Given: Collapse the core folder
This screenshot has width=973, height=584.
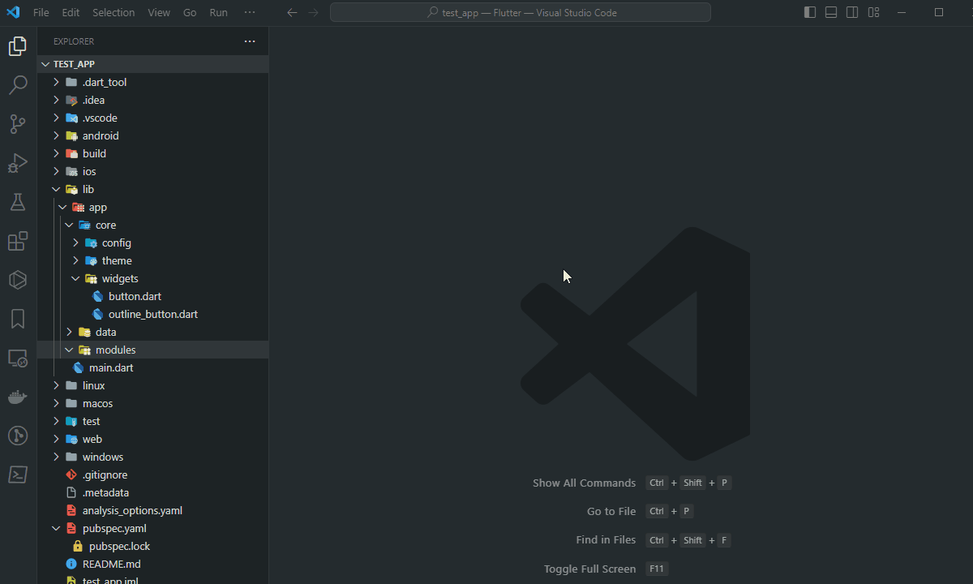Looking at the screenshot, I should 153,225.
